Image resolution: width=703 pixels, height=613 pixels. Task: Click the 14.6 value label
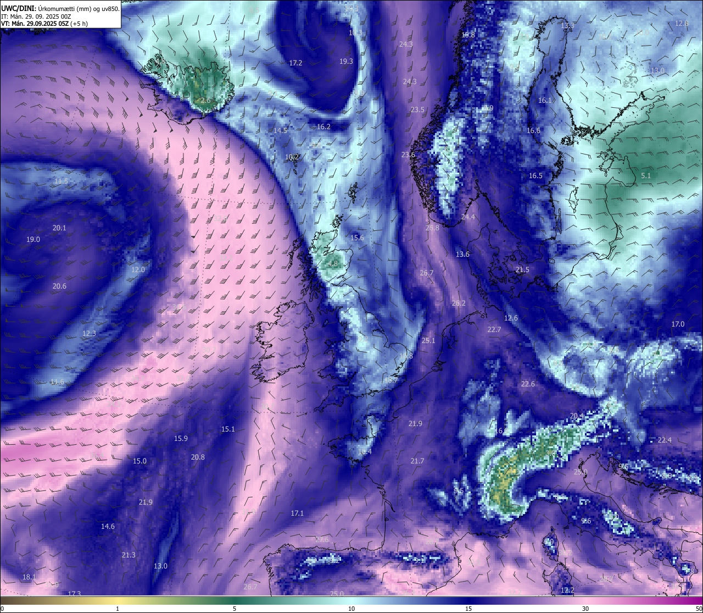pyautogui.click(x=108, y=527)
